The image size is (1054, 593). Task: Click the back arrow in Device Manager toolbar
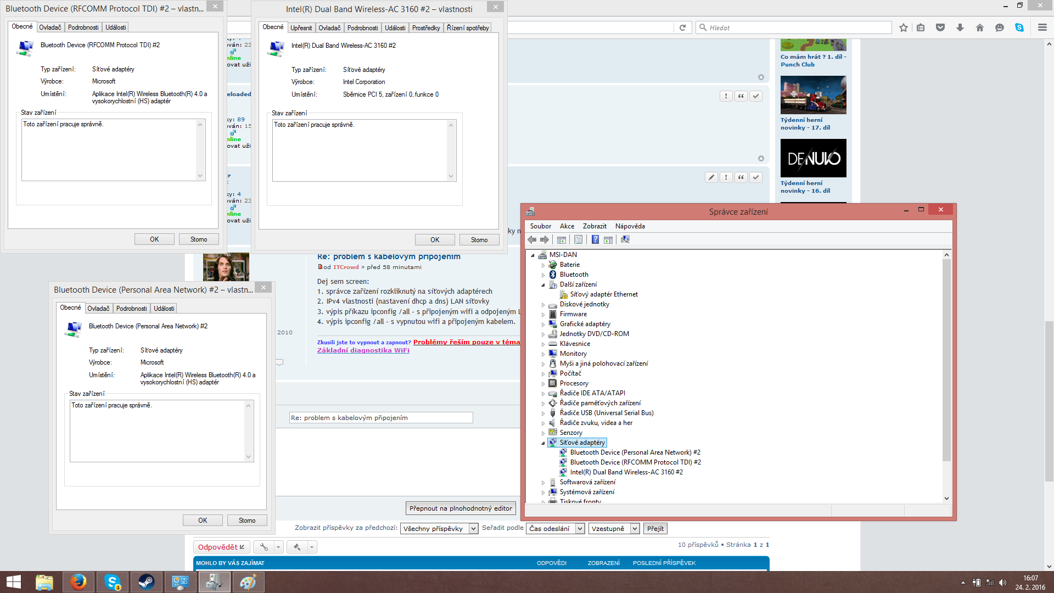tap(531, 240)
